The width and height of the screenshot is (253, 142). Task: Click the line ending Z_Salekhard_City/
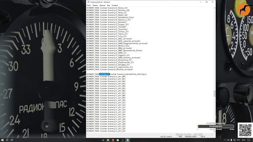click(x=110, y=17)
